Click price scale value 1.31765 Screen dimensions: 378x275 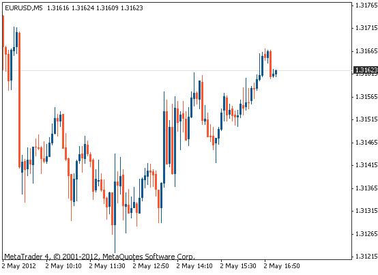[366, 5]
